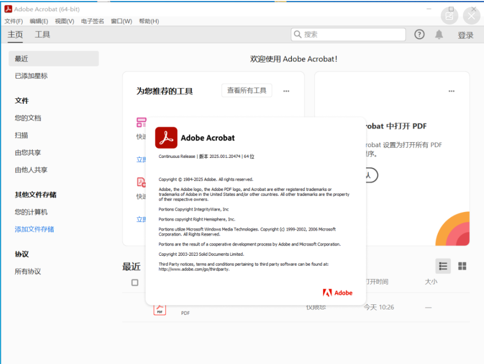Image resolution: width=484 pixels, height=364 pixels.
Task: Click the search magnifier icon
Action: pyautogui.click(x=298, y=34)
